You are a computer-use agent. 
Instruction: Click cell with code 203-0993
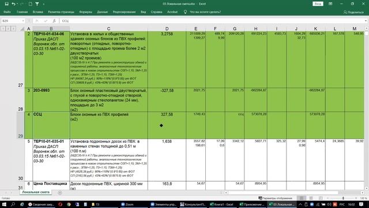click(51, 100)
